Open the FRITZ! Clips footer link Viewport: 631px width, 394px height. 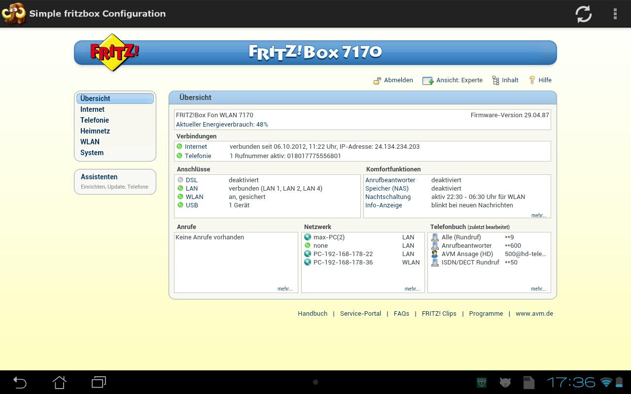pyautogui.click(x=439, y=314)
